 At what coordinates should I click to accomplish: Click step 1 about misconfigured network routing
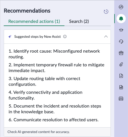click(54, 54)
